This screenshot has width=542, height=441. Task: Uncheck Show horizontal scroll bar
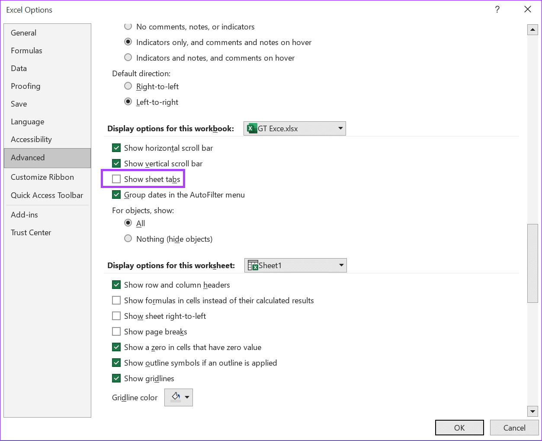116,148
